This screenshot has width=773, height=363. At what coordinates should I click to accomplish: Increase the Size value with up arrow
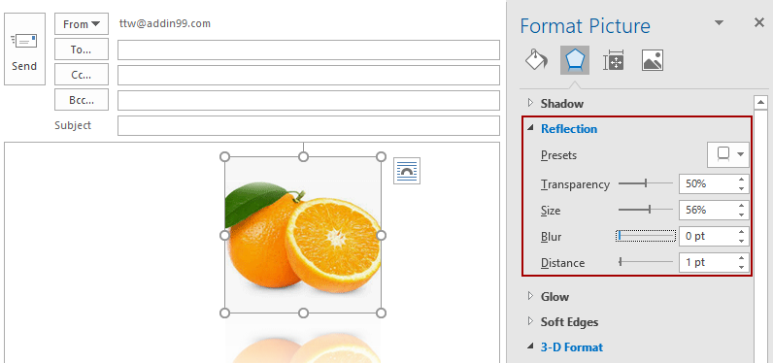point(742,206)
